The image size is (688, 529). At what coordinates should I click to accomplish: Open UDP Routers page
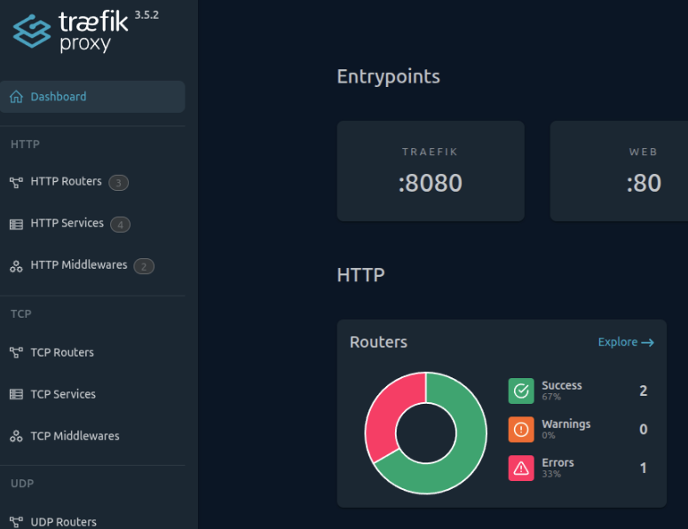point(64,522)
